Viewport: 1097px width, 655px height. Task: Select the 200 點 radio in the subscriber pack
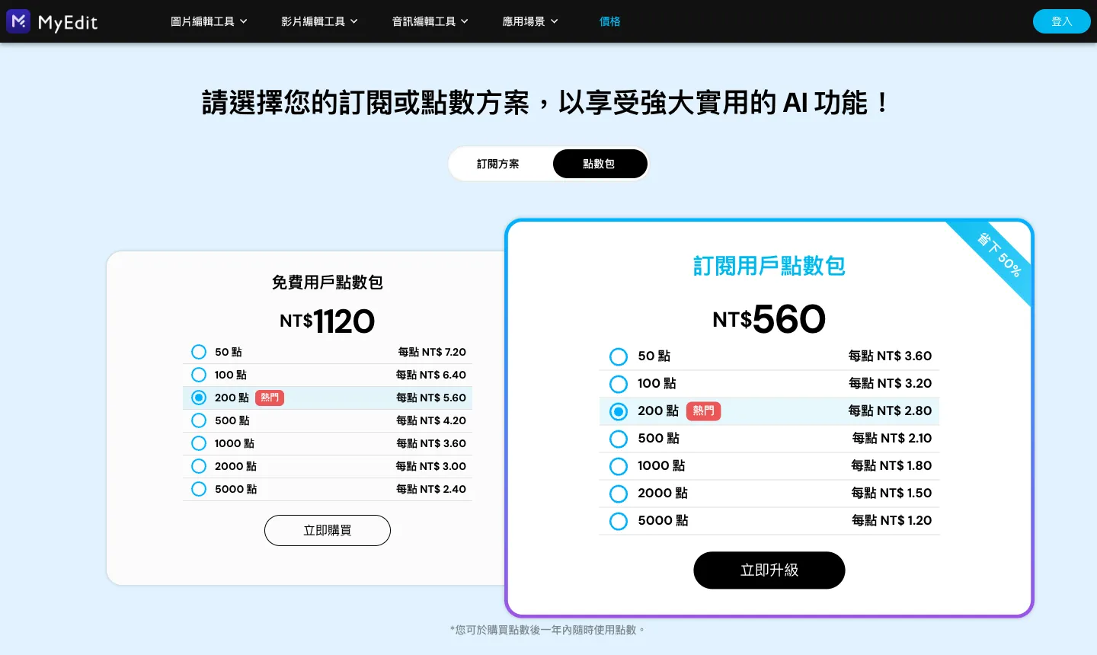(619, 411)
